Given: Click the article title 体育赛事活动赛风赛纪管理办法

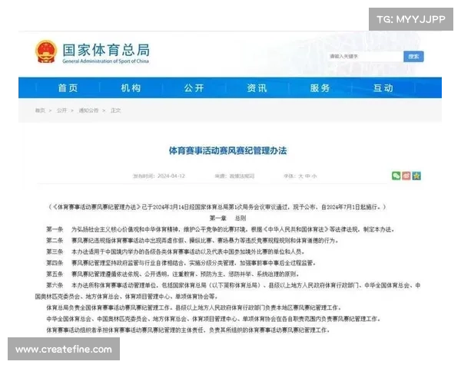Looking at the screenshot, I should tap(228, 151).
